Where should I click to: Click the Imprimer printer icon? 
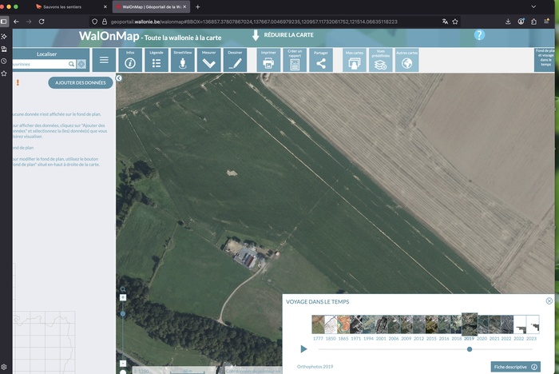[268, 61]
